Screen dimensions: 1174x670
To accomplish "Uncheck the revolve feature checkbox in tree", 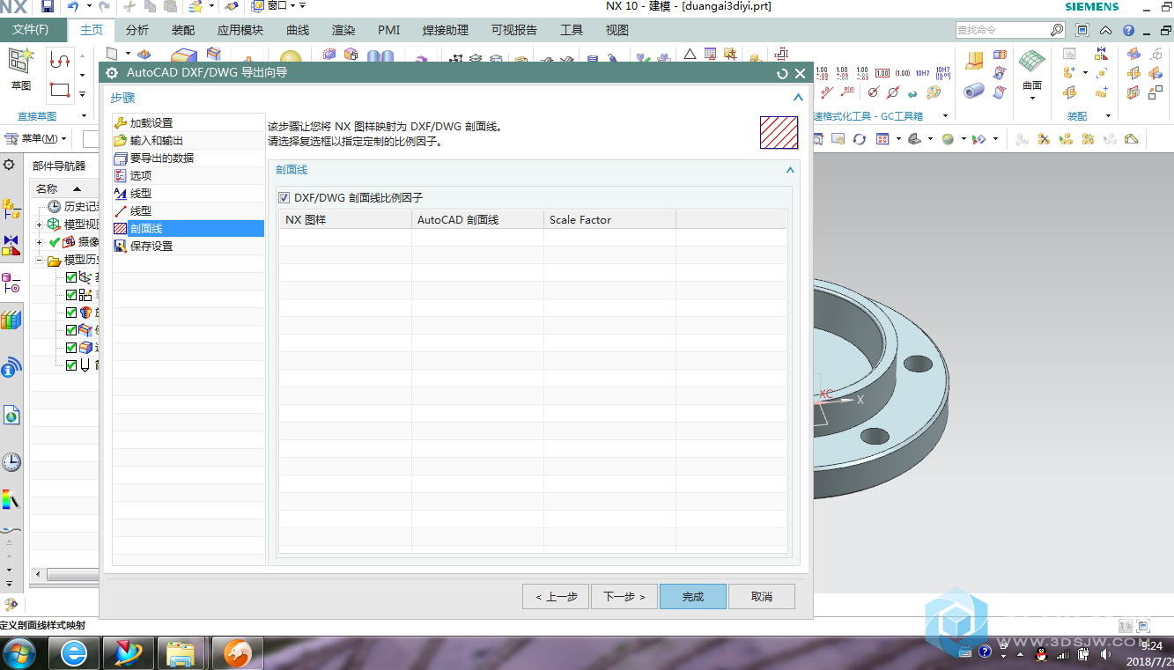I will pyautogui.click(x=71, y=313).
